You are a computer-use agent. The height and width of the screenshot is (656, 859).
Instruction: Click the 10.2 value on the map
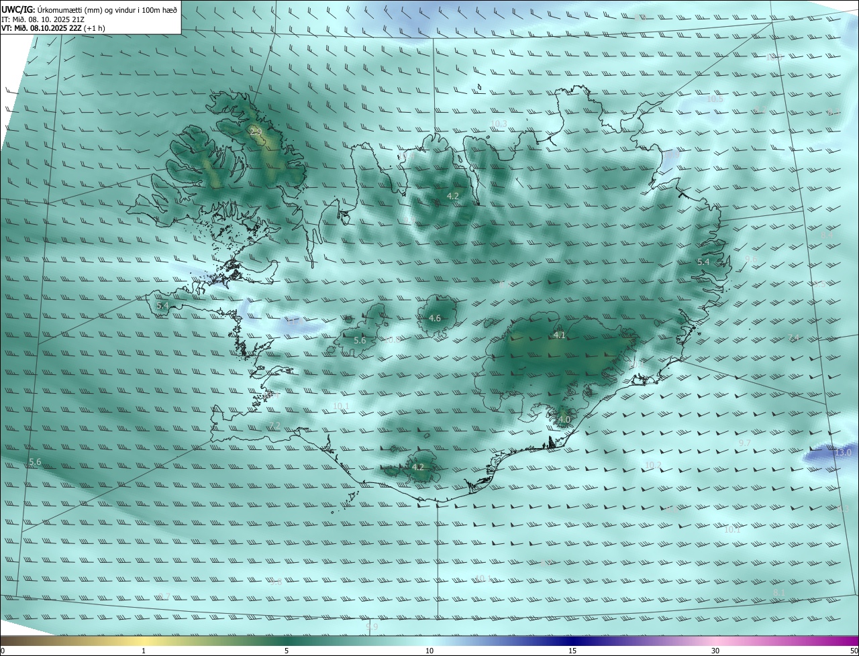pyautogui.click(x=653, y=465)
